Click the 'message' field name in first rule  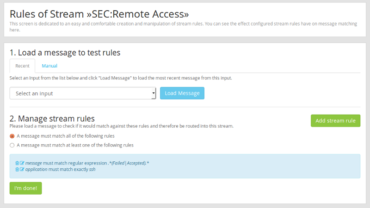pos(33,163)
